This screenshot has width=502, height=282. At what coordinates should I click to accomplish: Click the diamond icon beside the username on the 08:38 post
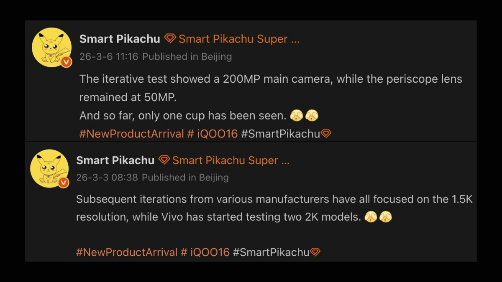pos(164,160)
